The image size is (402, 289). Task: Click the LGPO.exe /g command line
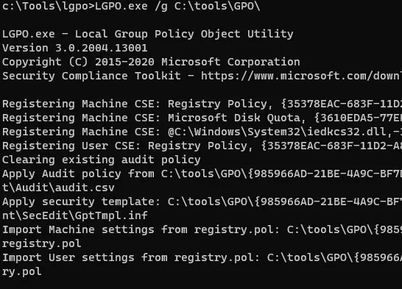[x=131, y=6]
